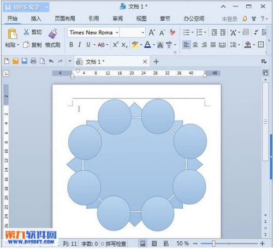The width and height of the screenshot is (273, 249).
Task: Close the 文档 1 document tab
Action: coord(145,62)
